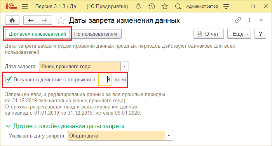
Task: Click the delay days number field
Action: (x=105, y=79)
